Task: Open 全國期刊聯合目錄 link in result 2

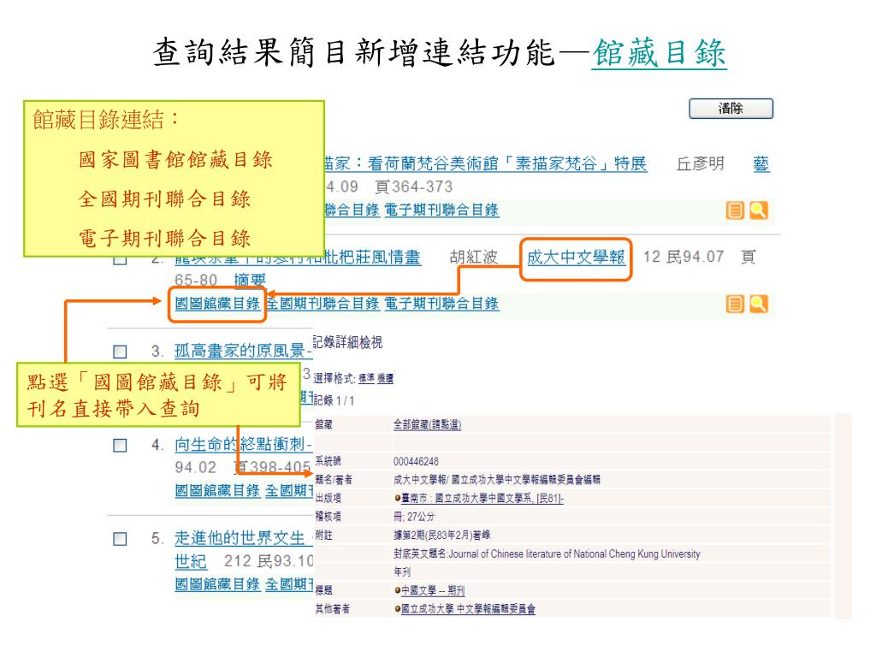Action: pos(323,304)
